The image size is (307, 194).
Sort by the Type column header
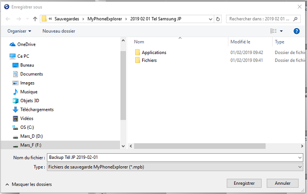[279, 42]
